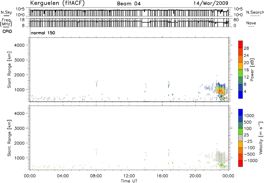Click the '20:00' time axis label
The width and height of the screenshot is (264, 183).
pos(195,176)
